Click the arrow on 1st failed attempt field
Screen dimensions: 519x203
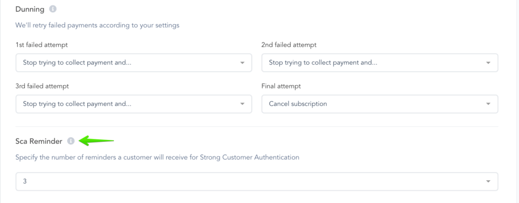coord(242,63)
